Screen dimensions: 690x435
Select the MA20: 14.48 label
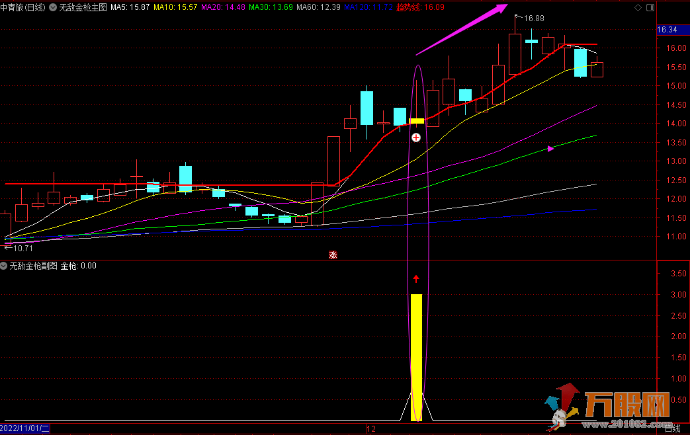click(x=223, y=7)
